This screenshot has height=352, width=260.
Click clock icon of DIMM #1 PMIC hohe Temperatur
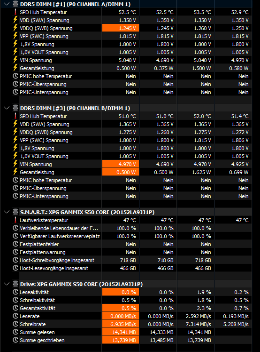(15, 76)
